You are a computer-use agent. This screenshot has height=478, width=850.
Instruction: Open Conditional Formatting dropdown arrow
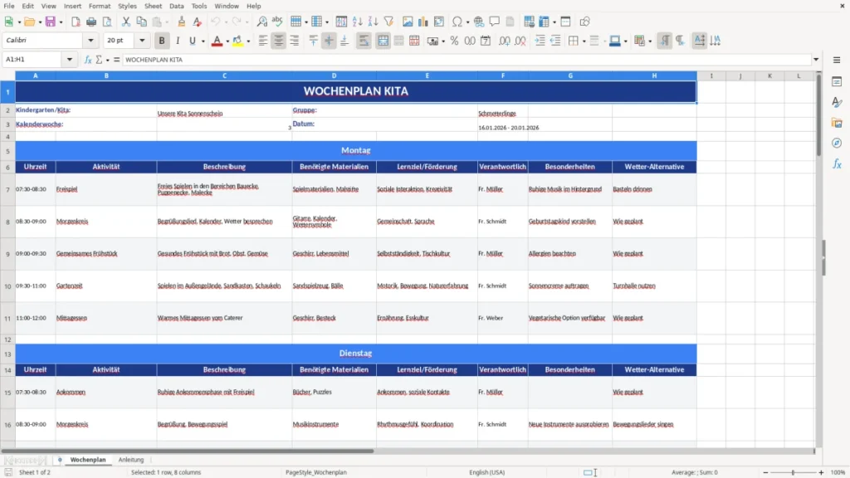click(x=650, y=41)
